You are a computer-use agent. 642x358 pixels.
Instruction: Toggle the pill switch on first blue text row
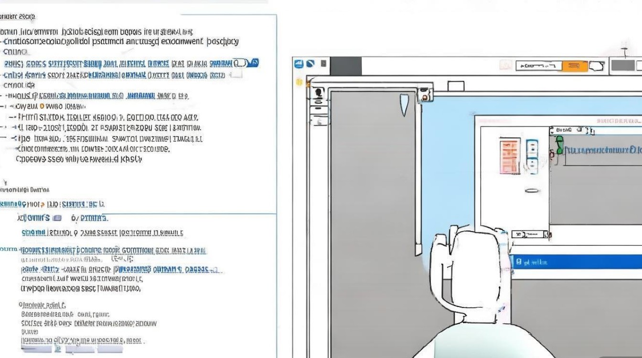pos(241,63)
